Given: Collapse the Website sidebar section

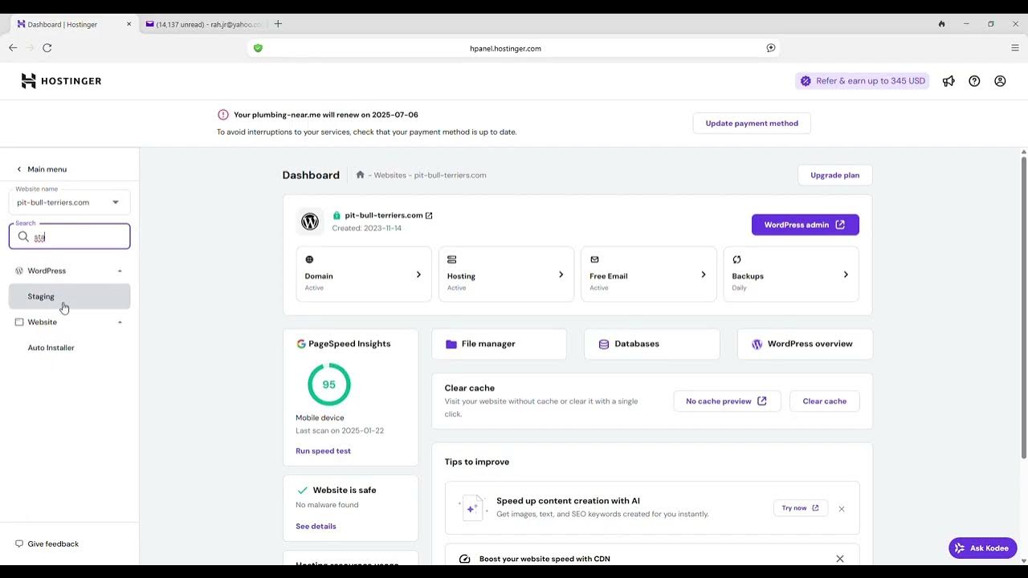Looking at the screenshot, I should click(120, 323).
